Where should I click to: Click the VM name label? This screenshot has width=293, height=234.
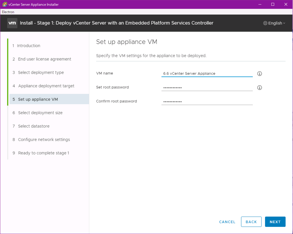tap(104, 73)
